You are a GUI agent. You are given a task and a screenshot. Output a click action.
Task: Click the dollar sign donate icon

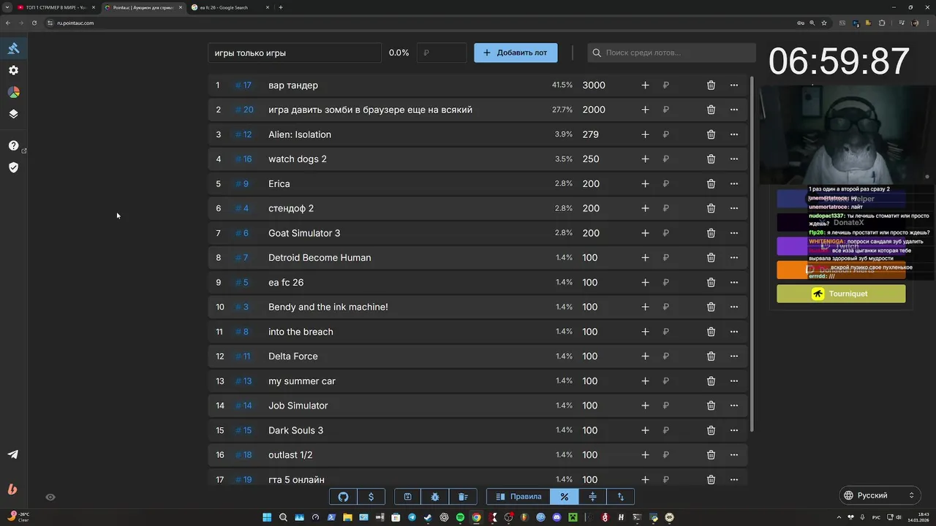tap(371, 497)
